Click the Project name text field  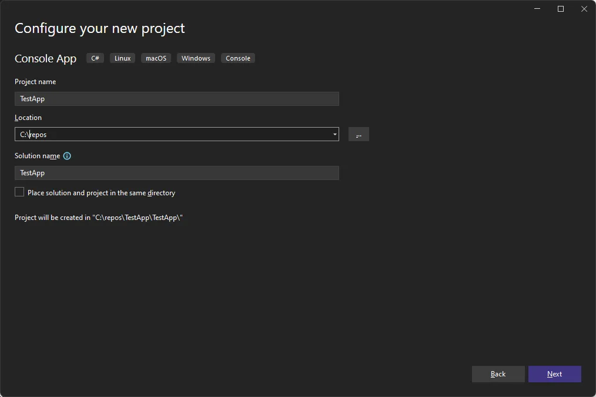(x=176, y=98)
